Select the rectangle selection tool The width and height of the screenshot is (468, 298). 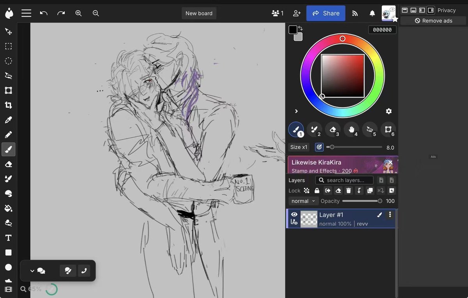[8, 46]
